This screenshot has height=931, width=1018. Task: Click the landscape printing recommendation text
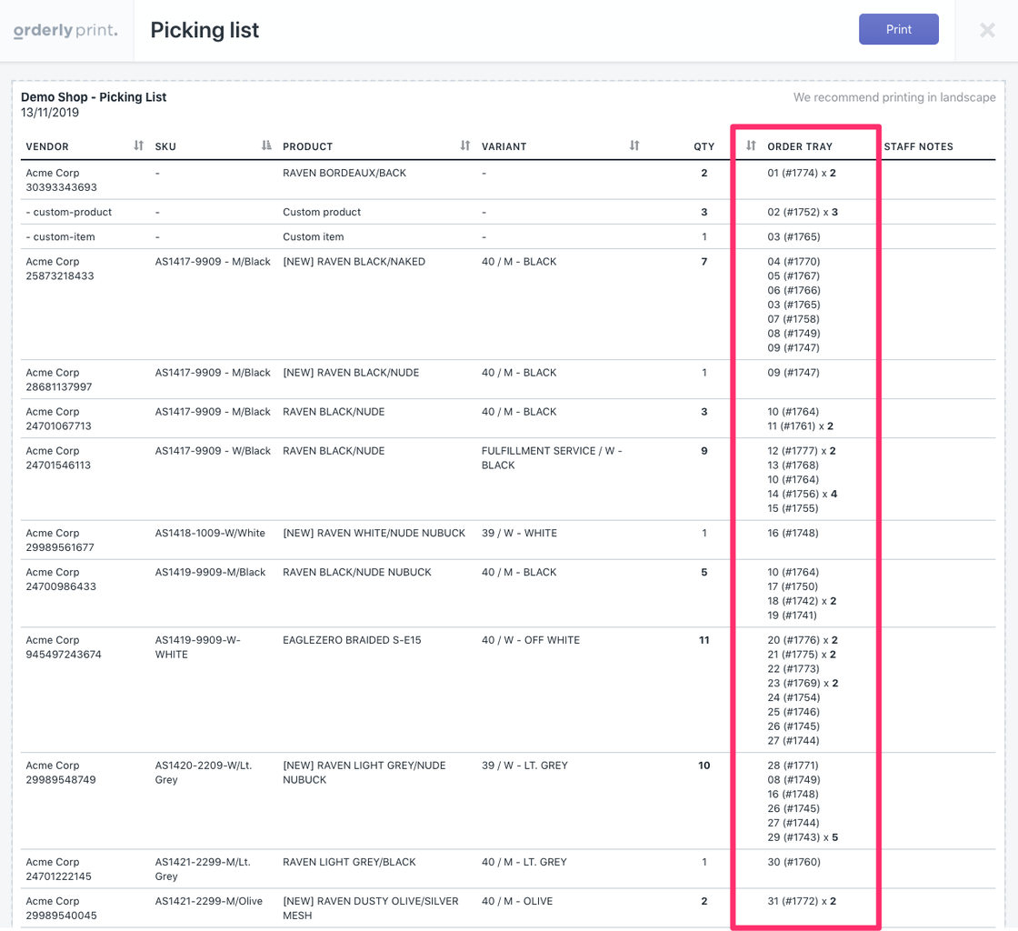point(893,97)
